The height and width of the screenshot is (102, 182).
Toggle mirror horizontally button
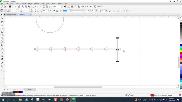(54, 11)
